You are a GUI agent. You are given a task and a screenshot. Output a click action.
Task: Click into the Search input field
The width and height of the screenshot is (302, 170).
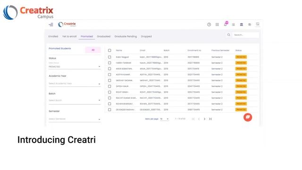pos(245,35)
